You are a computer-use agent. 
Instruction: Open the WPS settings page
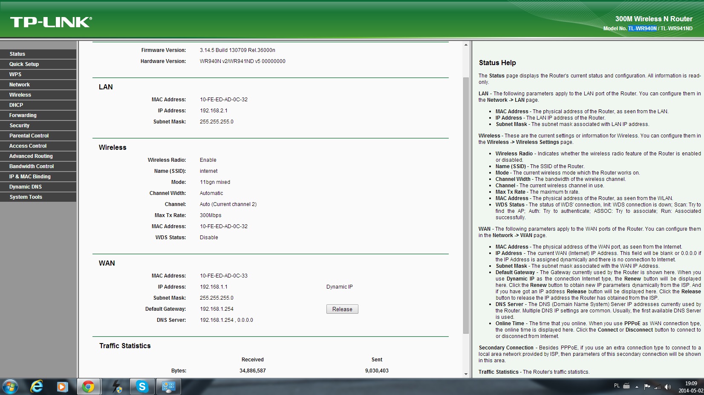pyautogui.click(x=38, y=74)
